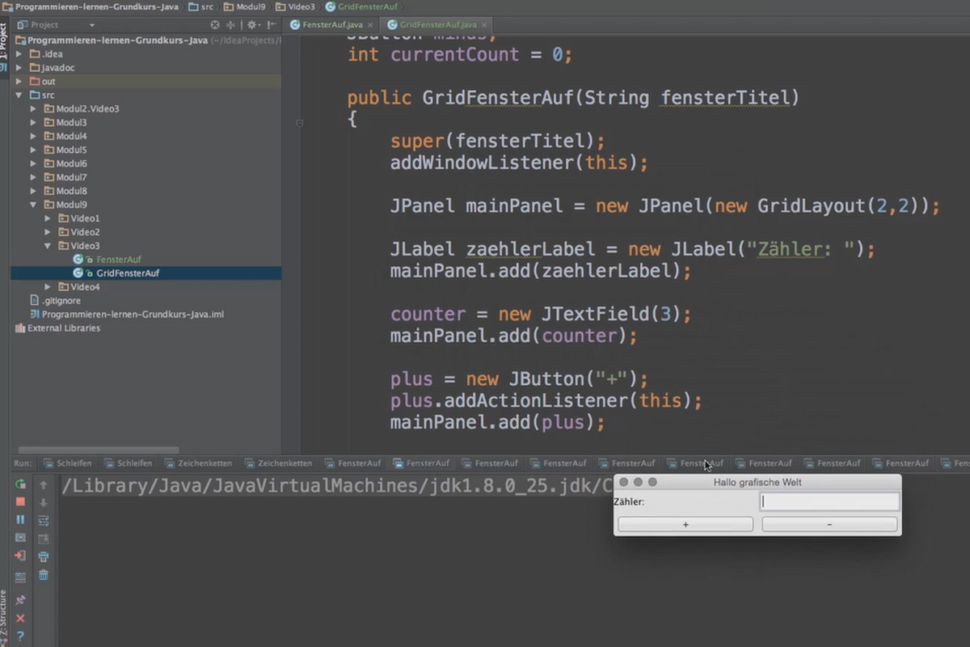
Task: Collapse the Video3 package
Action: point(47,246)
